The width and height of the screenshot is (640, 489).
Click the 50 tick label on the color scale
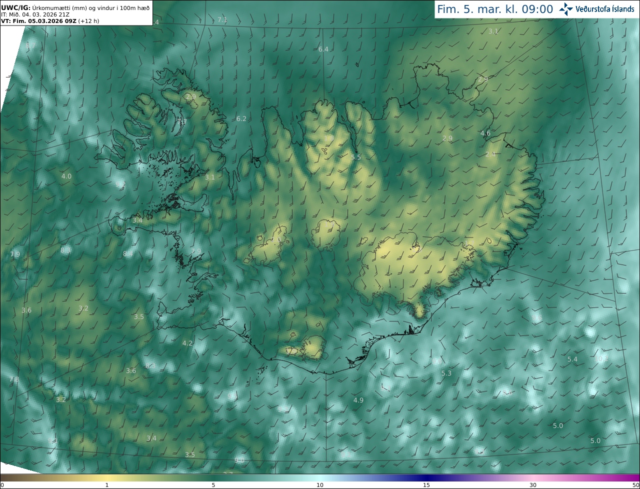coord(635,485)
